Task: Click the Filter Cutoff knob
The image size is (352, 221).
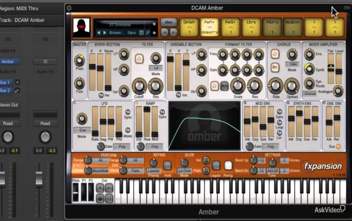Action: 139,86
